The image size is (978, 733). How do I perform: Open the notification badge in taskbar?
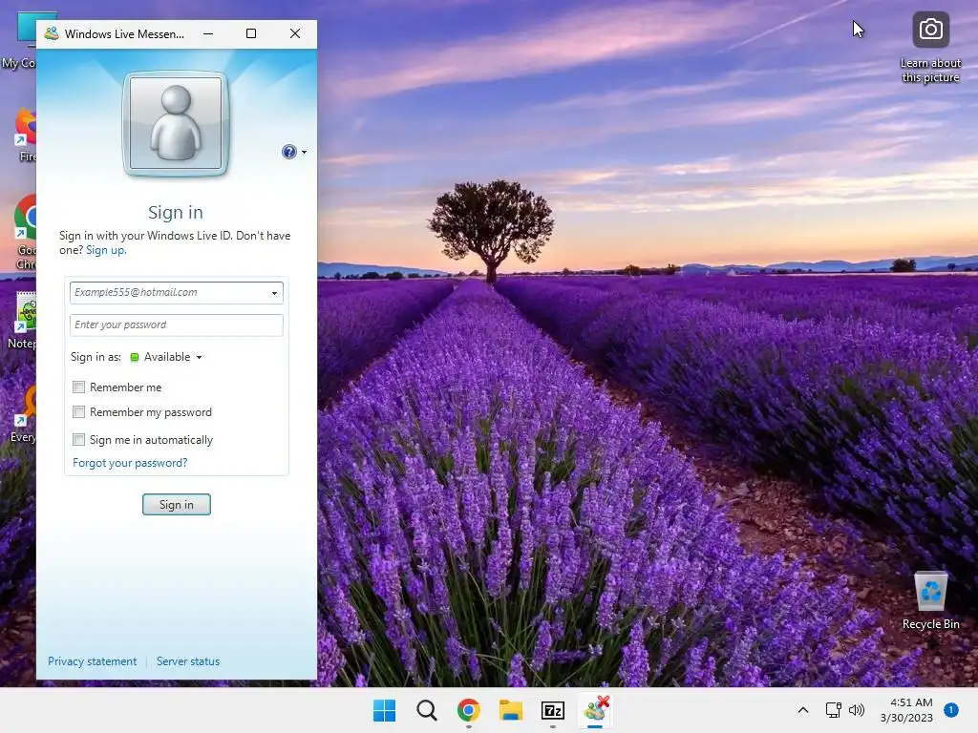951,710
